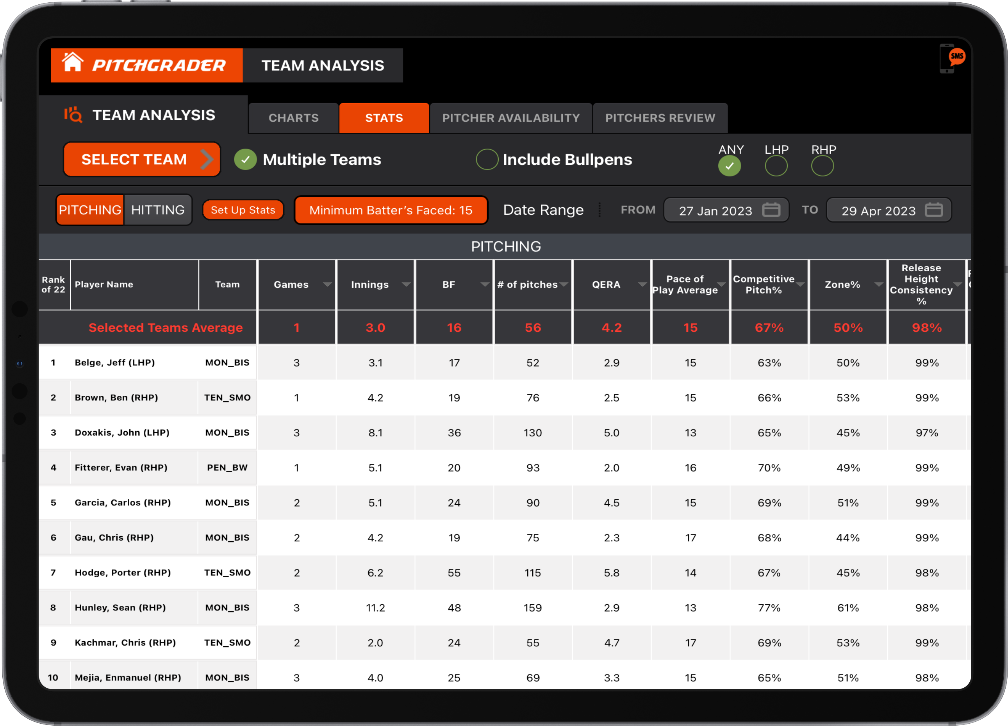Click the Set Up Stats button

pos(243,210)
